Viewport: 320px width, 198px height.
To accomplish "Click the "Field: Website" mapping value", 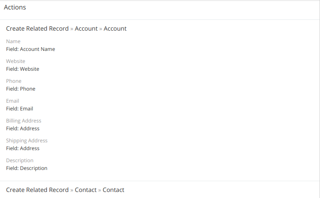I will pyautogui.click(x=22, y=69).
